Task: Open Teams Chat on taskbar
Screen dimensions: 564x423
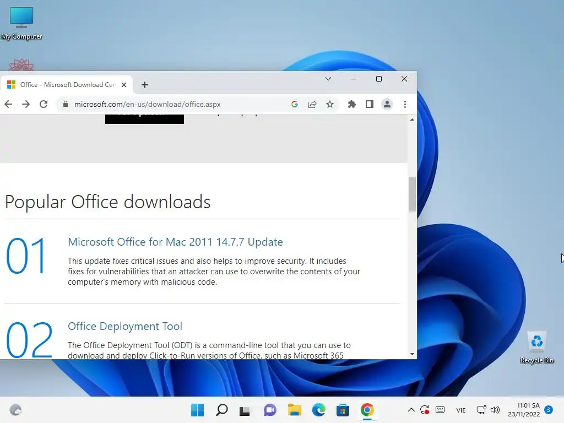Action: pyautogui.click(x=270, y=410)
